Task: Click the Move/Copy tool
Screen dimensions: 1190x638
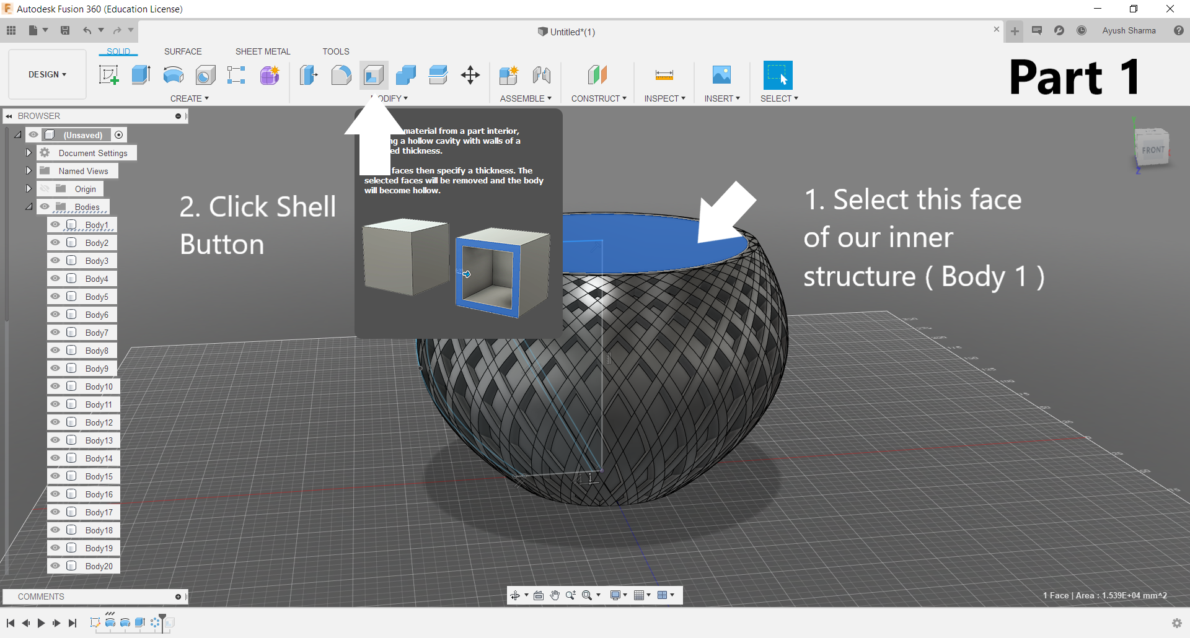Action: (470, 75)
